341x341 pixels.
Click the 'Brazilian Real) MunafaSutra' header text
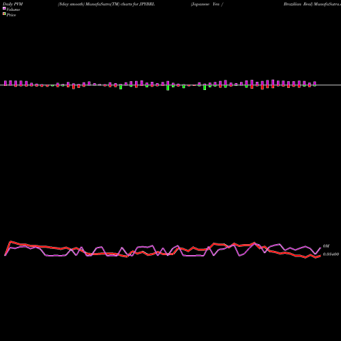click(x=312, y=4)
